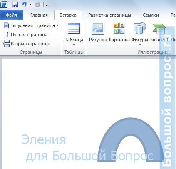Viewport: 176px width, 169px height.
Task: Click the Титульная страница label
Action: click(x=33, y=25)
